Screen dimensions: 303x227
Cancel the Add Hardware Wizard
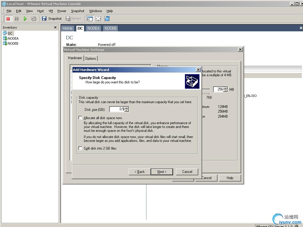tap(187, 172)
